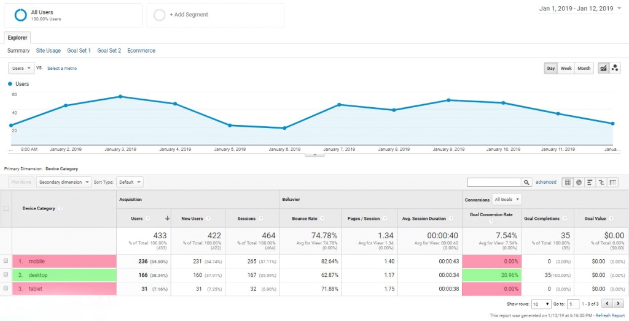Click the January 6, 2019 chart data point
Image resolution: width=629 pixels, height=321 pixels.
point(284,128)
